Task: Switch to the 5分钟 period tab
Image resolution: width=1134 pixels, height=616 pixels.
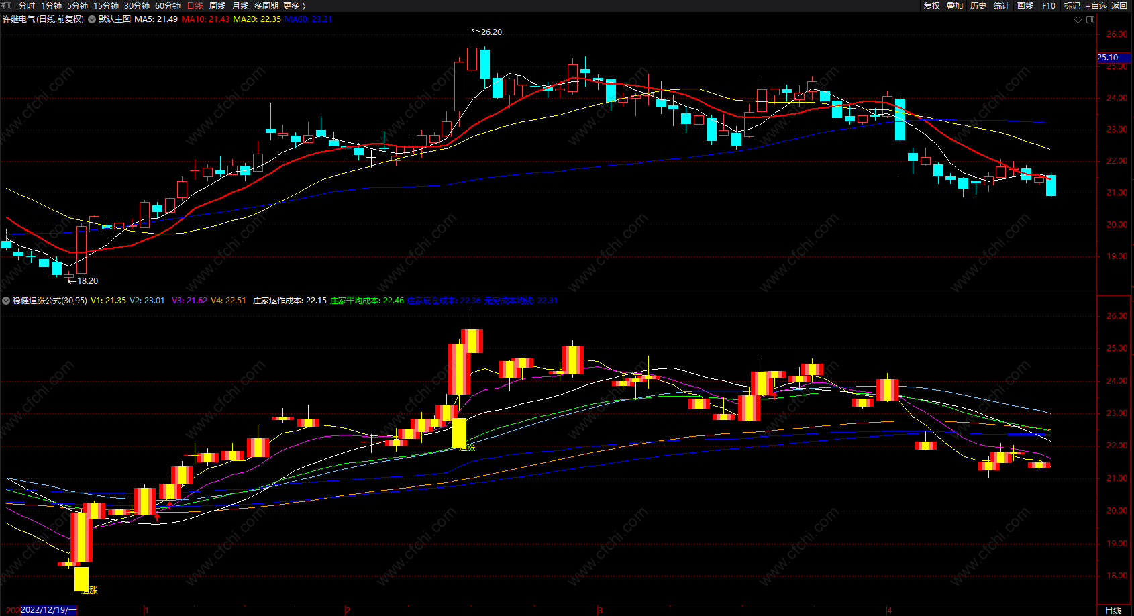Action: 77,6
